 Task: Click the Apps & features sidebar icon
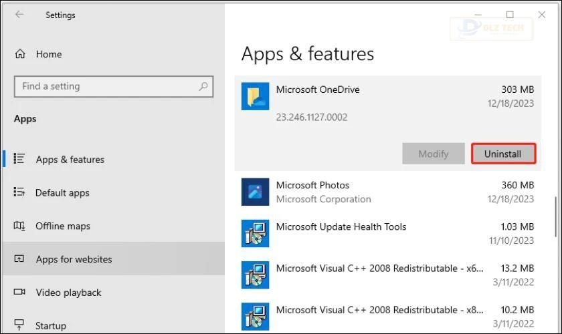tap(19, 159)
